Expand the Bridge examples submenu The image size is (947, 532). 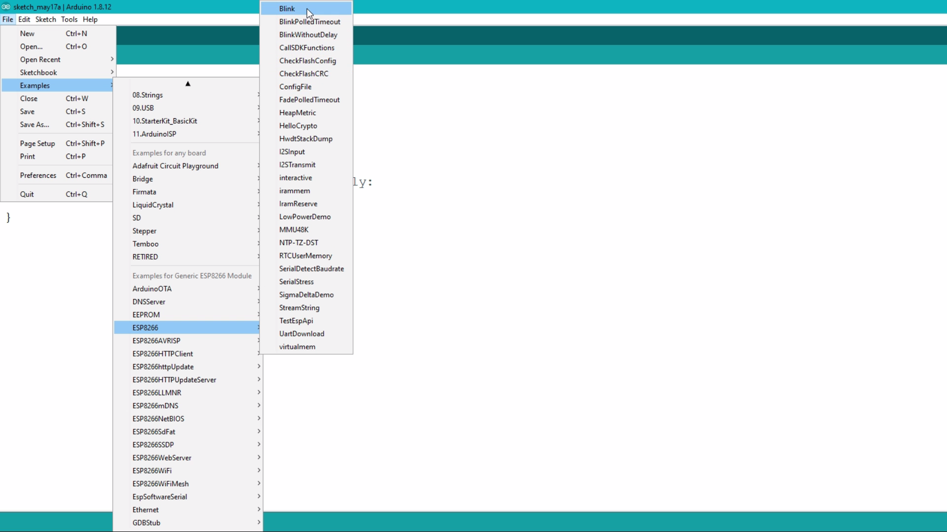[x=187, y=179]
